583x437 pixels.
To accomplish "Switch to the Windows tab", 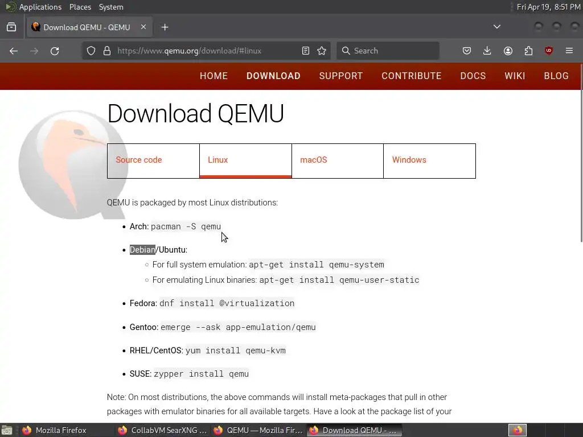I will point(429,161).
